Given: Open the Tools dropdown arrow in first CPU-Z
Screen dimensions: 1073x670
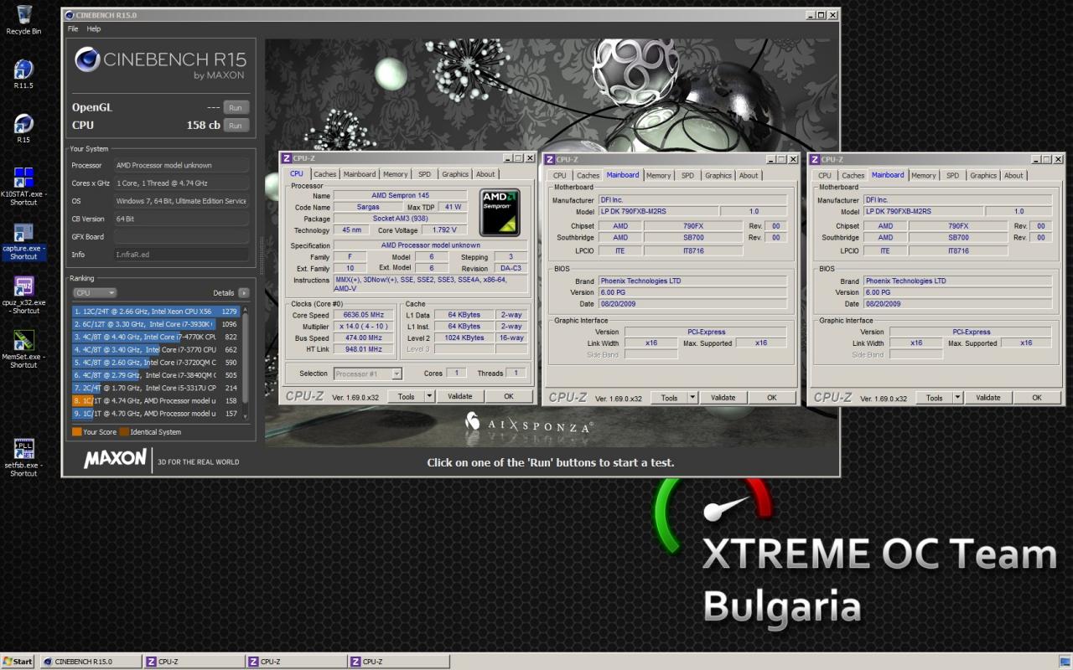Looking at the screenshot, I should coord(429,396).
